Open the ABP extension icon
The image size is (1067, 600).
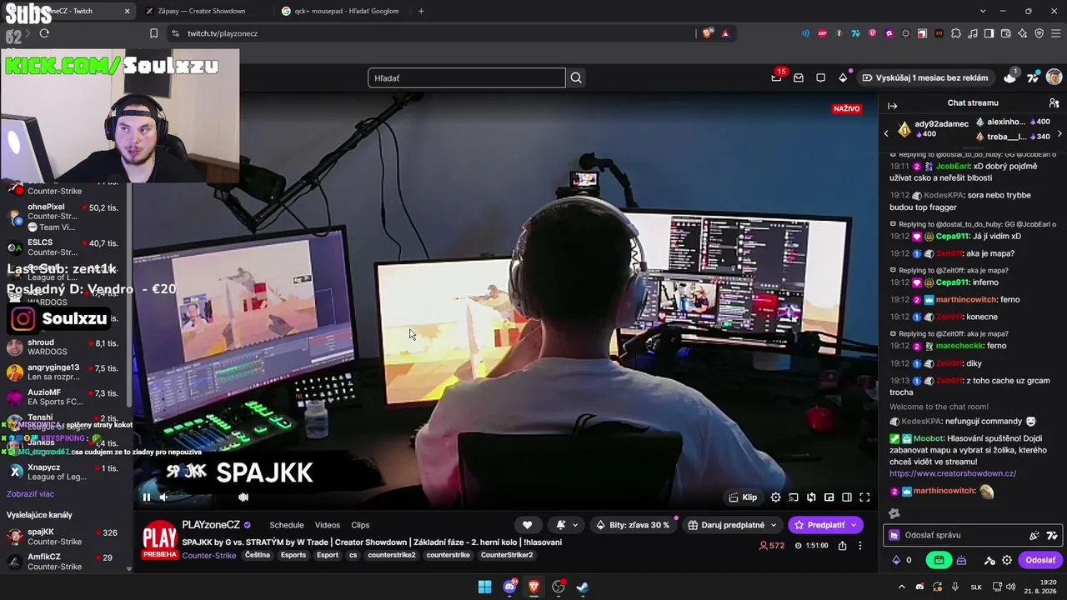pyautogui.click(x=822, y=33)
